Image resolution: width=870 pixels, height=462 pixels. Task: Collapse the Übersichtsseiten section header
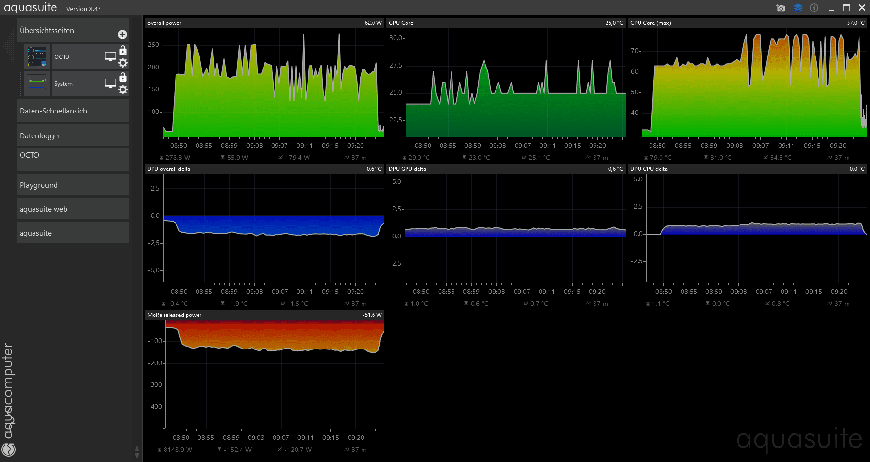pyautogui.click(x=73, y=30)
